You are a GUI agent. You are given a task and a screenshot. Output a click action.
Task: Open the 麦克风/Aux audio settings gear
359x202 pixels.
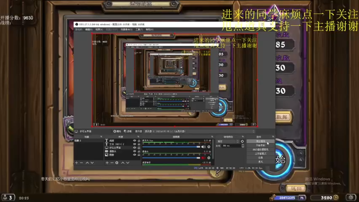(x=209, y=147)
